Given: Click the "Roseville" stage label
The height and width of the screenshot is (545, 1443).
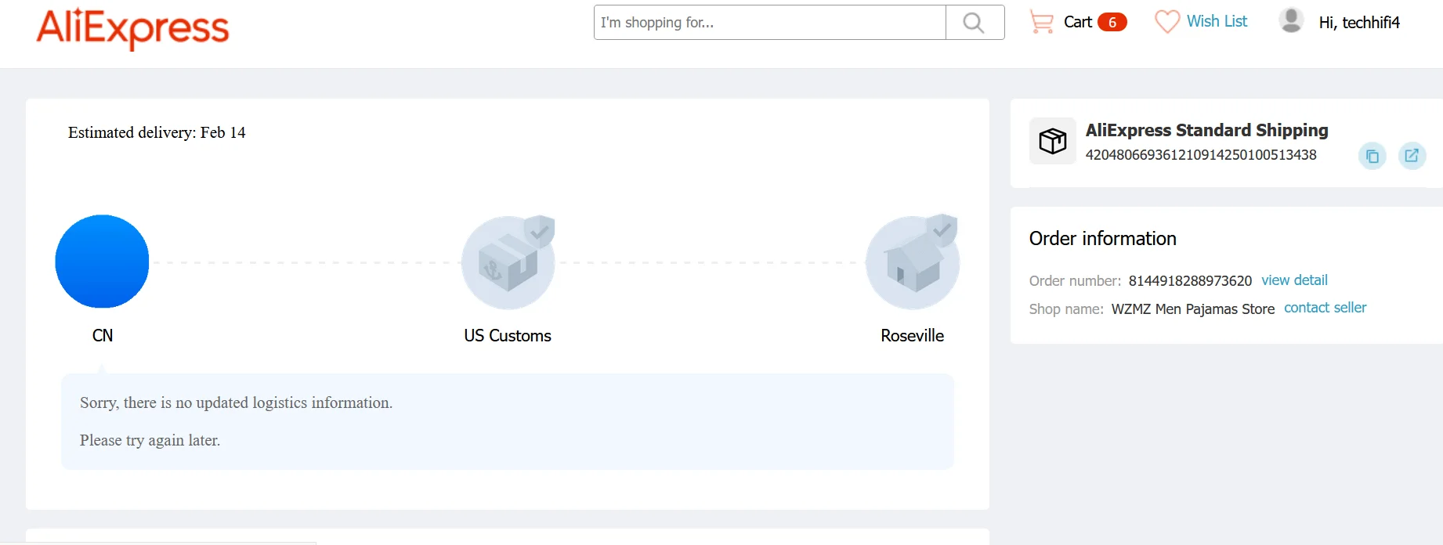Looking at the screenshot, I should coord(912,335).
